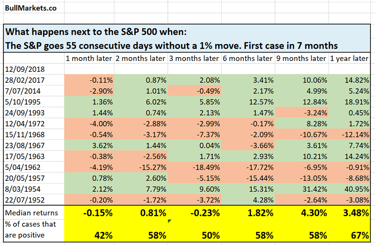This screenshot has width=375, height=245.
Task: Click the '3 months later' column header
Action: [195, 58]
